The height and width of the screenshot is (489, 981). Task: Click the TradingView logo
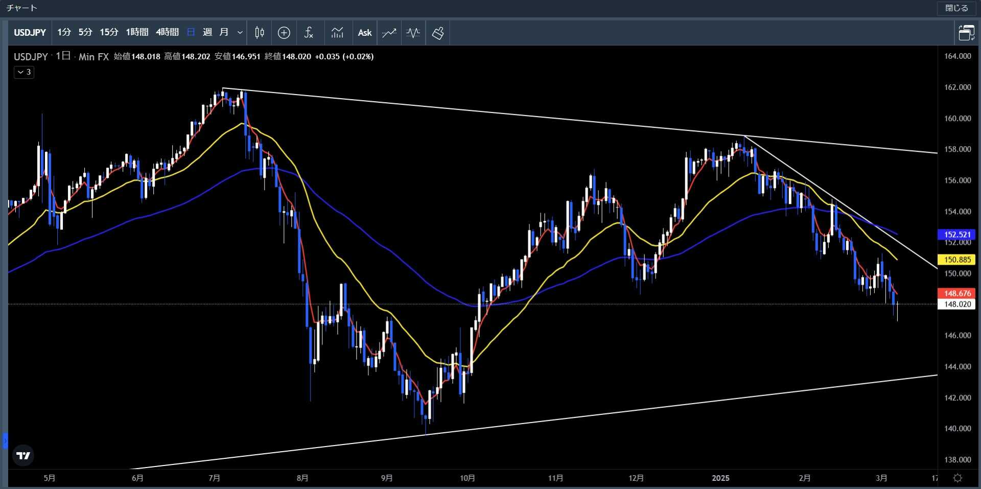(x=23, y=455)
